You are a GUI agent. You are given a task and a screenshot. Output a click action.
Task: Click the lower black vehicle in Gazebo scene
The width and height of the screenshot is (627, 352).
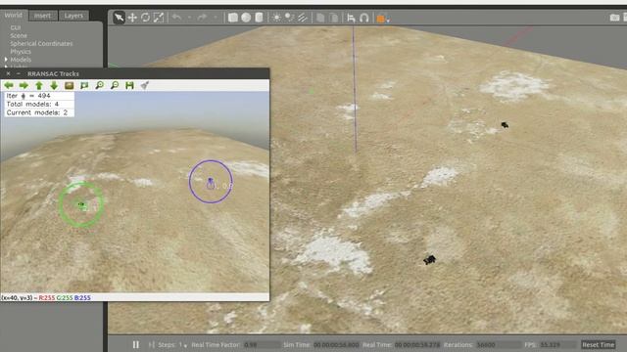point(429,260)
